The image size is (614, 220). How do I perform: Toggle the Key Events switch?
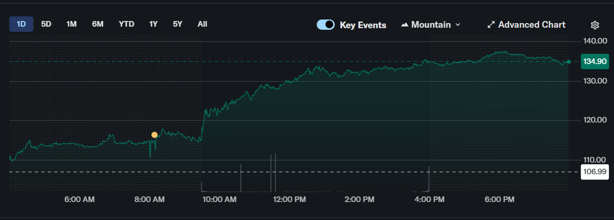click(x=325, y=25)
